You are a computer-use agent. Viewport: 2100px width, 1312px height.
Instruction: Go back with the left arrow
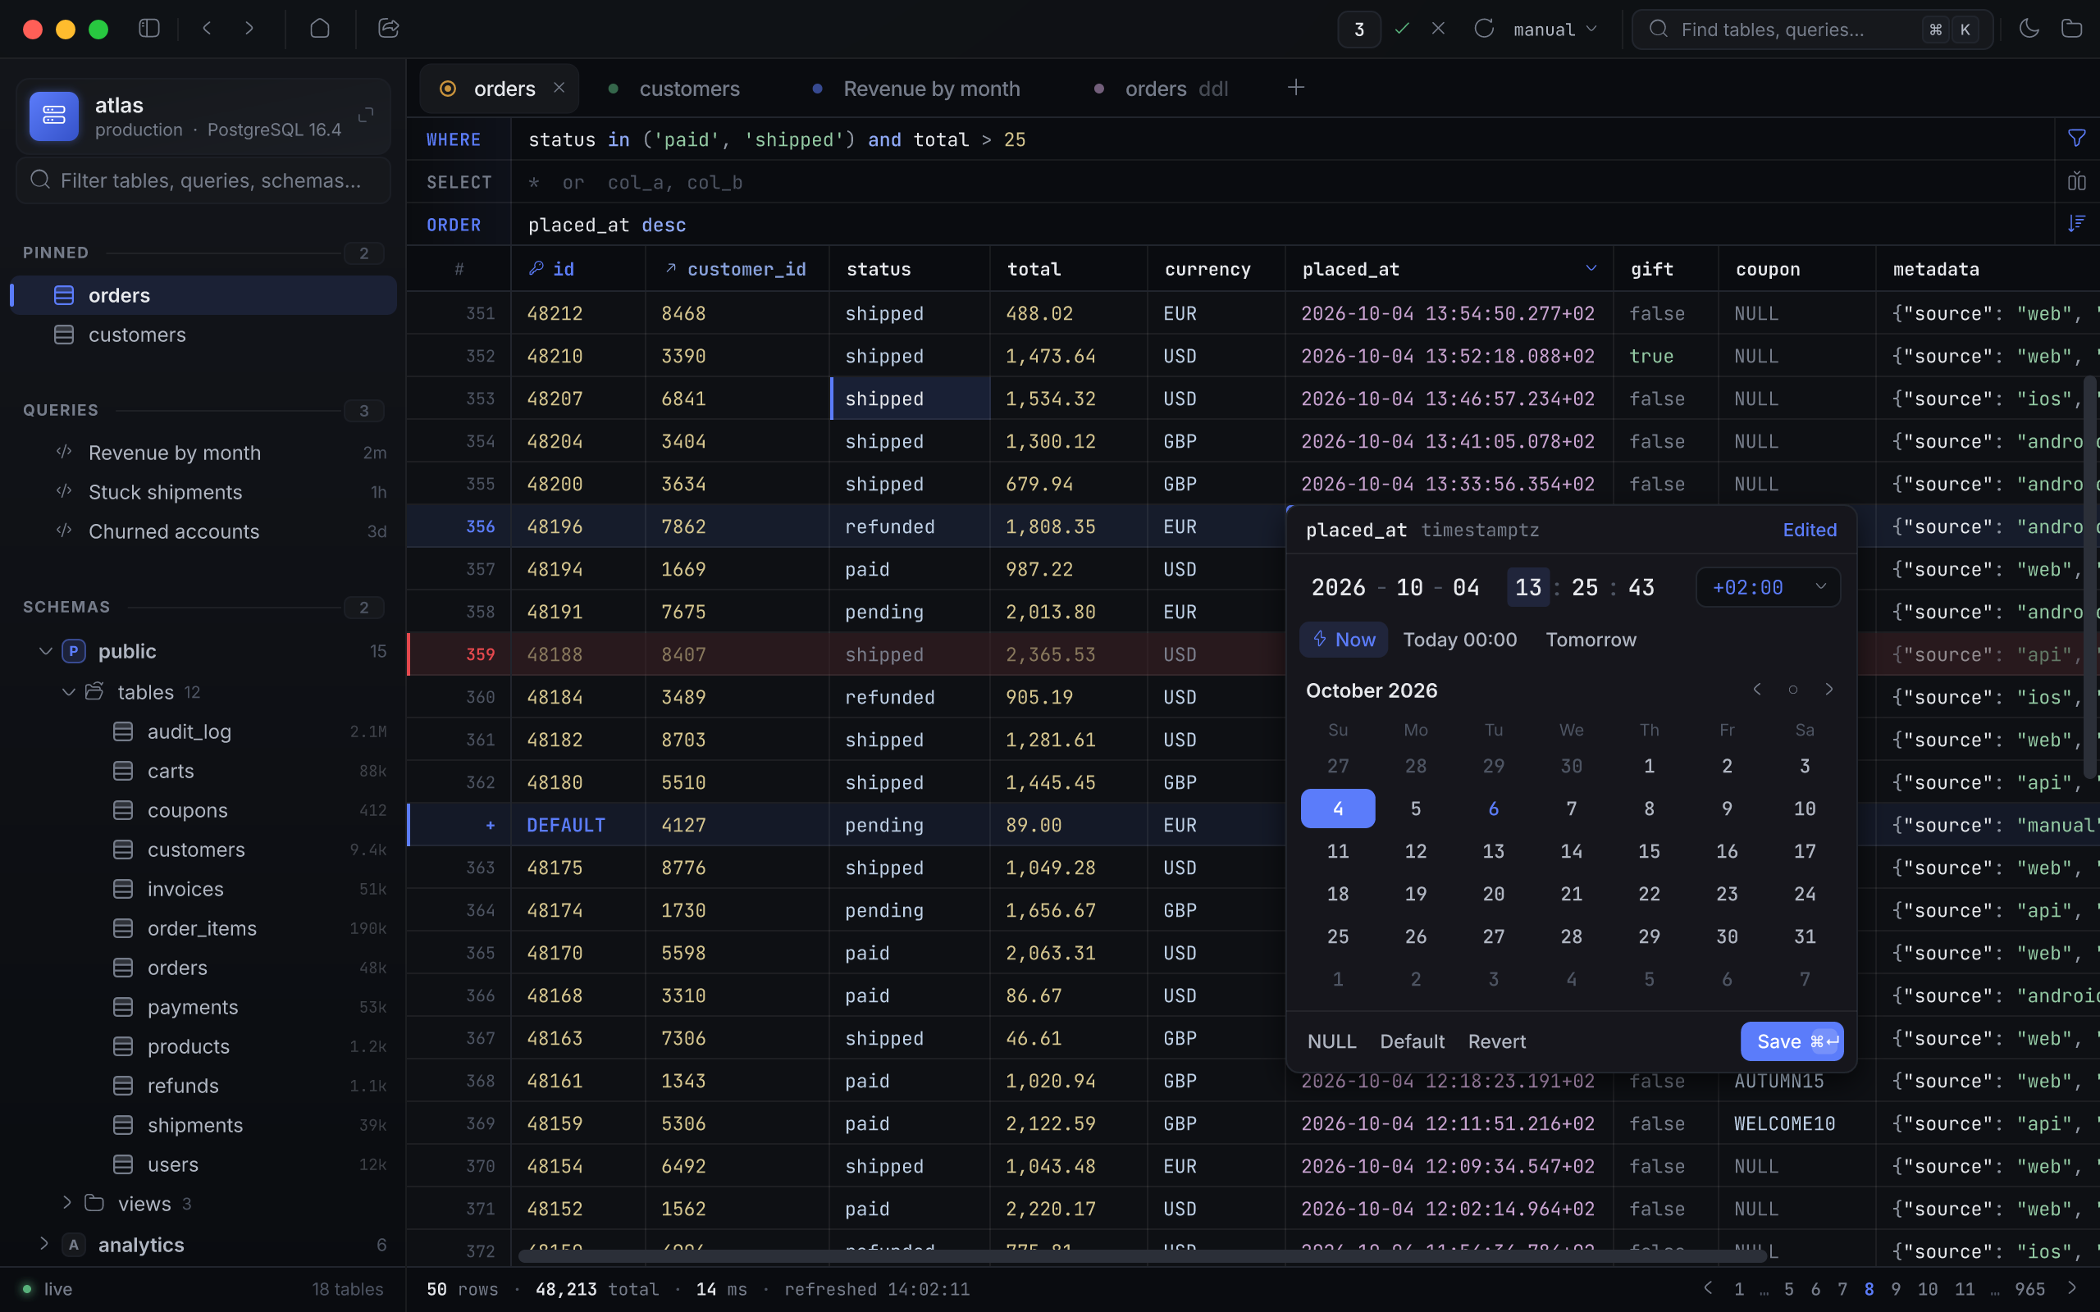pos(207,29)
